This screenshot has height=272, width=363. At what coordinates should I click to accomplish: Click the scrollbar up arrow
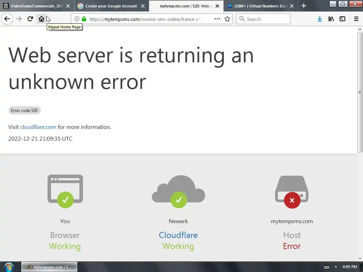[x=360, y=29]
